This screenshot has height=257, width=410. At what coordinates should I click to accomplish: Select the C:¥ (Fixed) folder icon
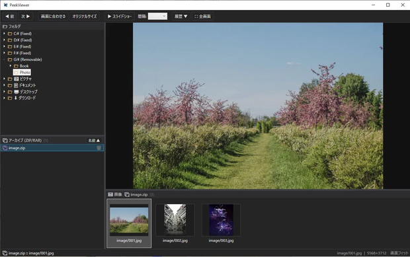[x=10, y=34]
